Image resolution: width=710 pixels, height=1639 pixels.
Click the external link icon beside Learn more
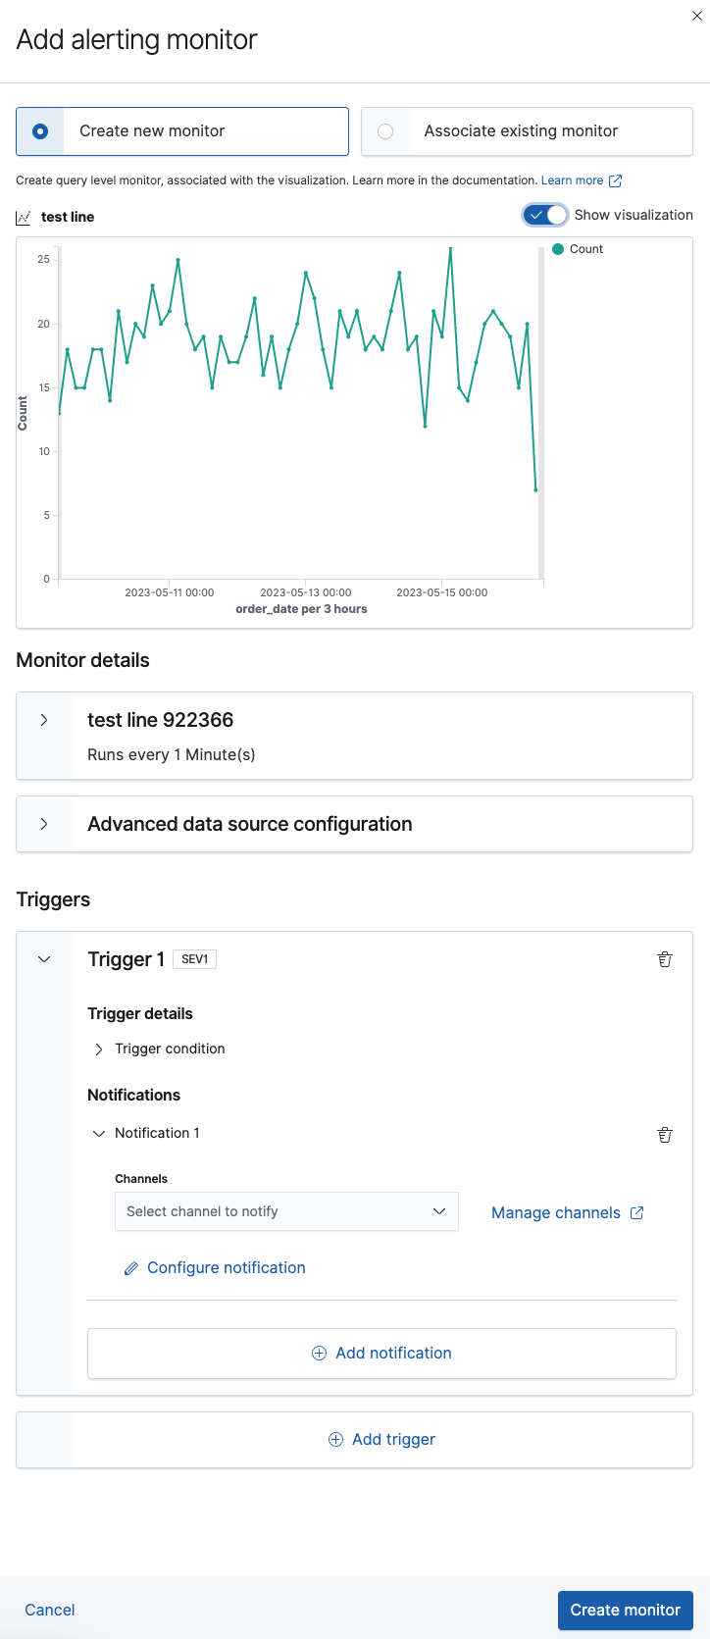(616, 179)
